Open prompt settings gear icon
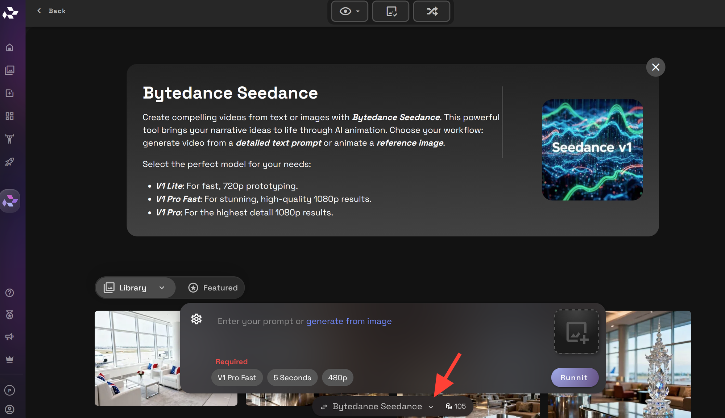The width and height of the screenshot is (725, 418). coord(196,319)
